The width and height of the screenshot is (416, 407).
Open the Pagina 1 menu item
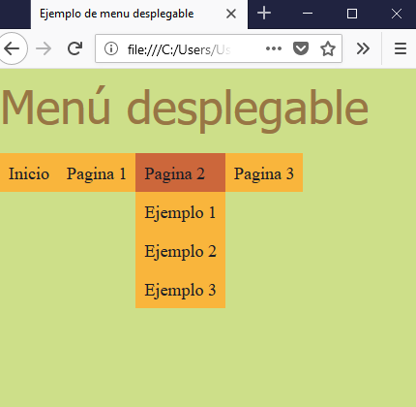point(96,172)
